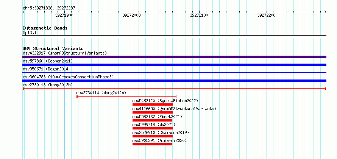The image size is (337, 159).
Task: Click ruler position 39271900
Action: [64, 15]
